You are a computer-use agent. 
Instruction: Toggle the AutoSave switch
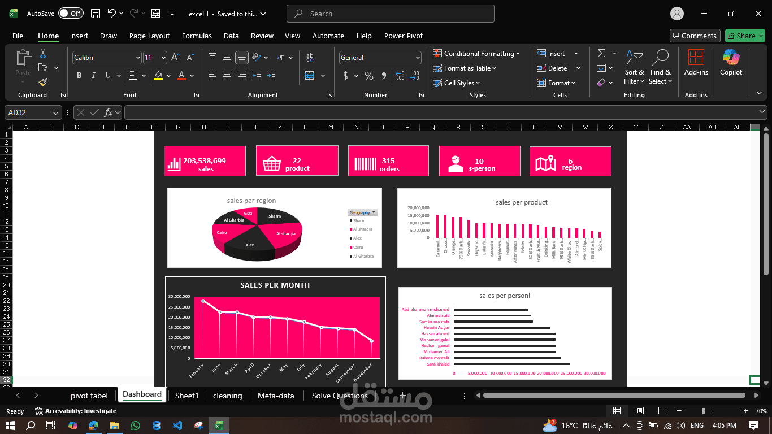[71, 14]
